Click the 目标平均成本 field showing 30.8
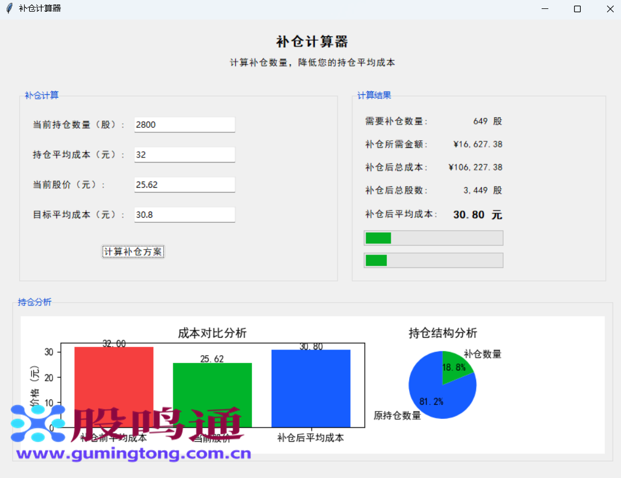This screenshot has height=478, width=621. coord(184,214)
